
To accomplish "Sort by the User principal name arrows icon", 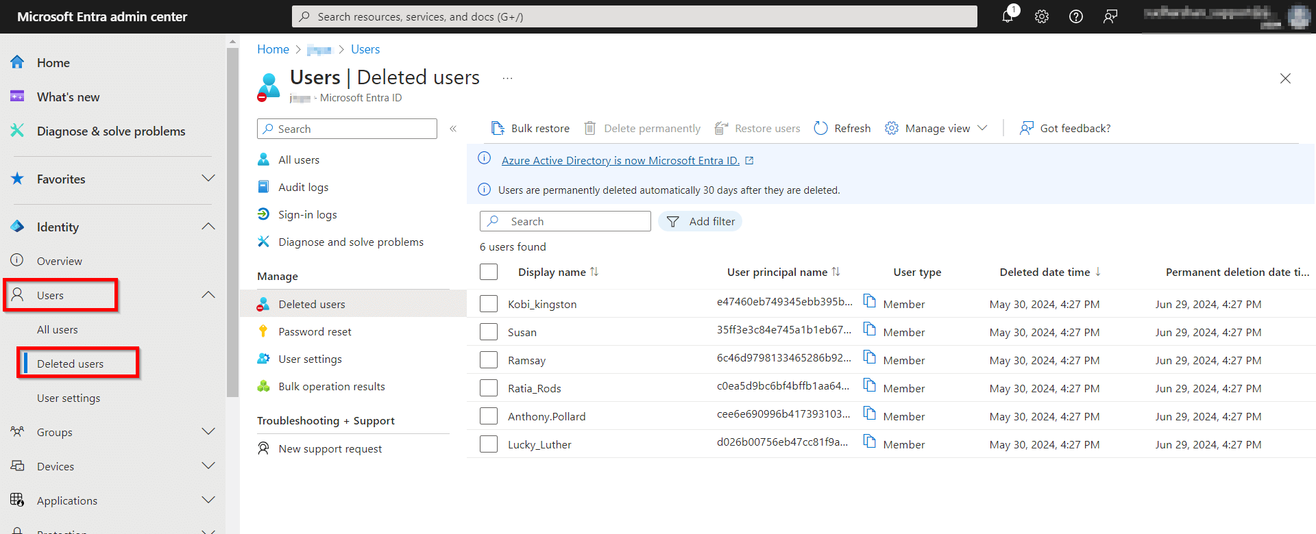I will (836, 272).
